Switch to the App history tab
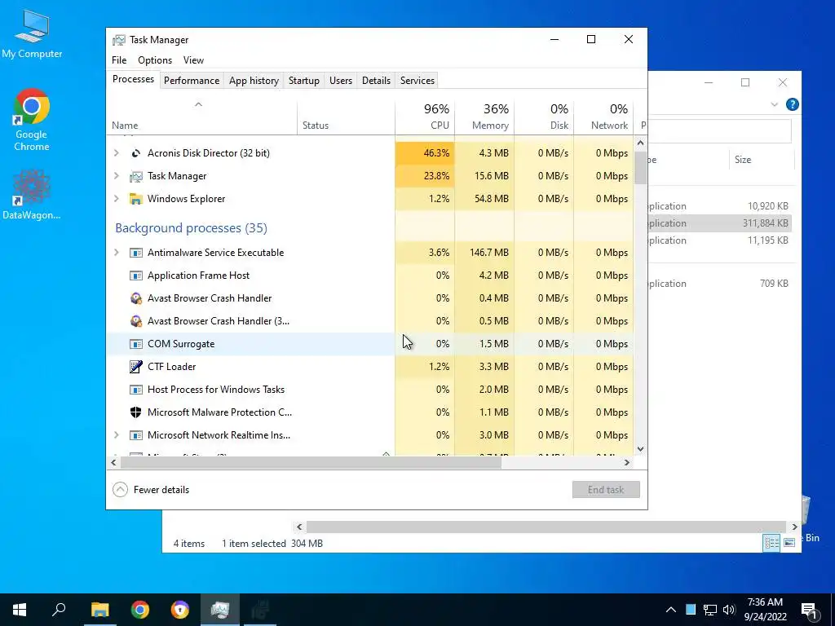835x626 pixels. click(254, 81)
